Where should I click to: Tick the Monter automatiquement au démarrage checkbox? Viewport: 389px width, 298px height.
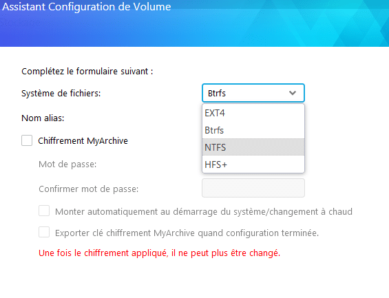[44, 211]
